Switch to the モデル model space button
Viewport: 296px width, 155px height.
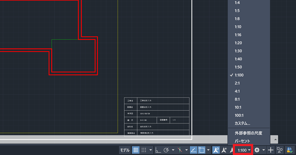[125, 150]
